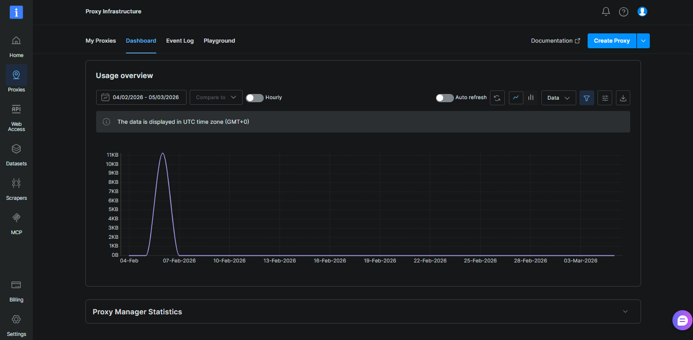693x340 pixels.
Task: Click the help question mark icon
Action: pos(624,11)
